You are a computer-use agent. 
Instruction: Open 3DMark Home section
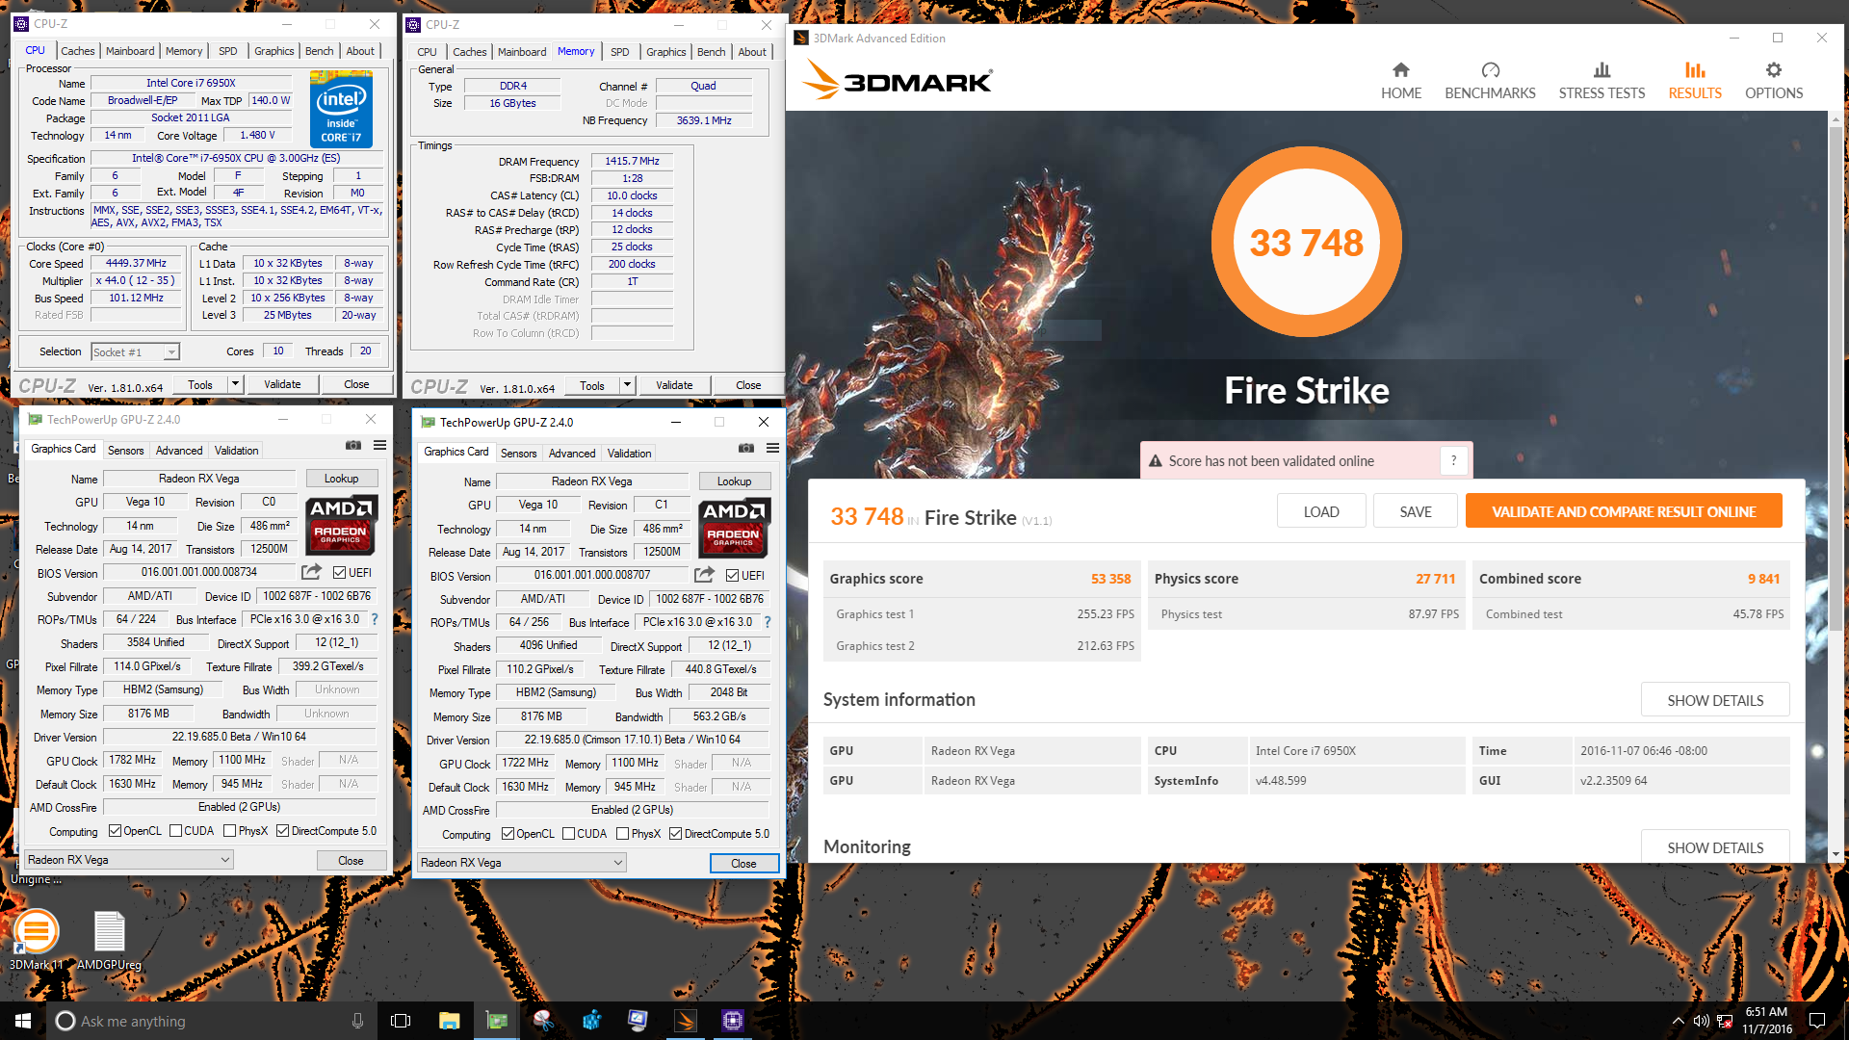pyautogui.click(x=1401, y=81)
